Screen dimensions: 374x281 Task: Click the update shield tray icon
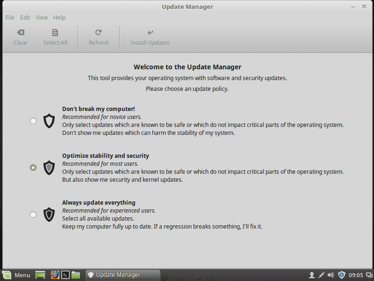[342, 275]
